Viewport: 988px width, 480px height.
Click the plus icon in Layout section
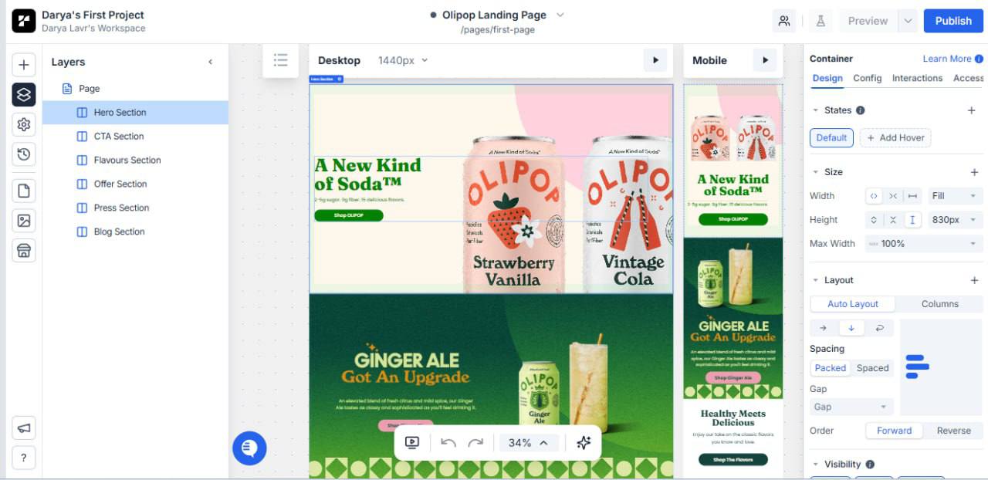[974, 280]
